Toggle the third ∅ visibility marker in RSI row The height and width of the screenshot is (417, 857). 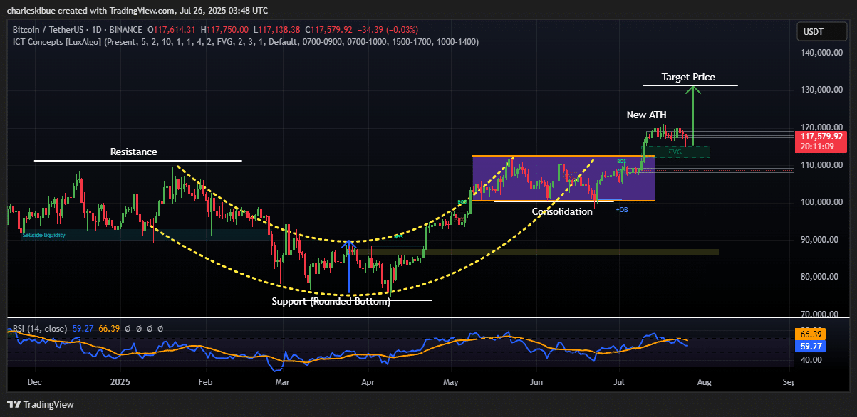(149, 329)
